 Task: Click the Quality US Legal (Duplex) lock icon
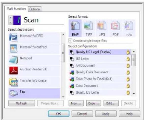128,52
